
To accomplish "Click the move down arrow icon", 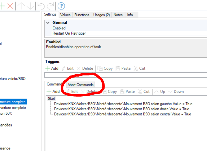I will 30,6.
